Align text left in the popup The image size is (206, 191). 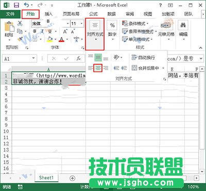click(x=90, y=68)
